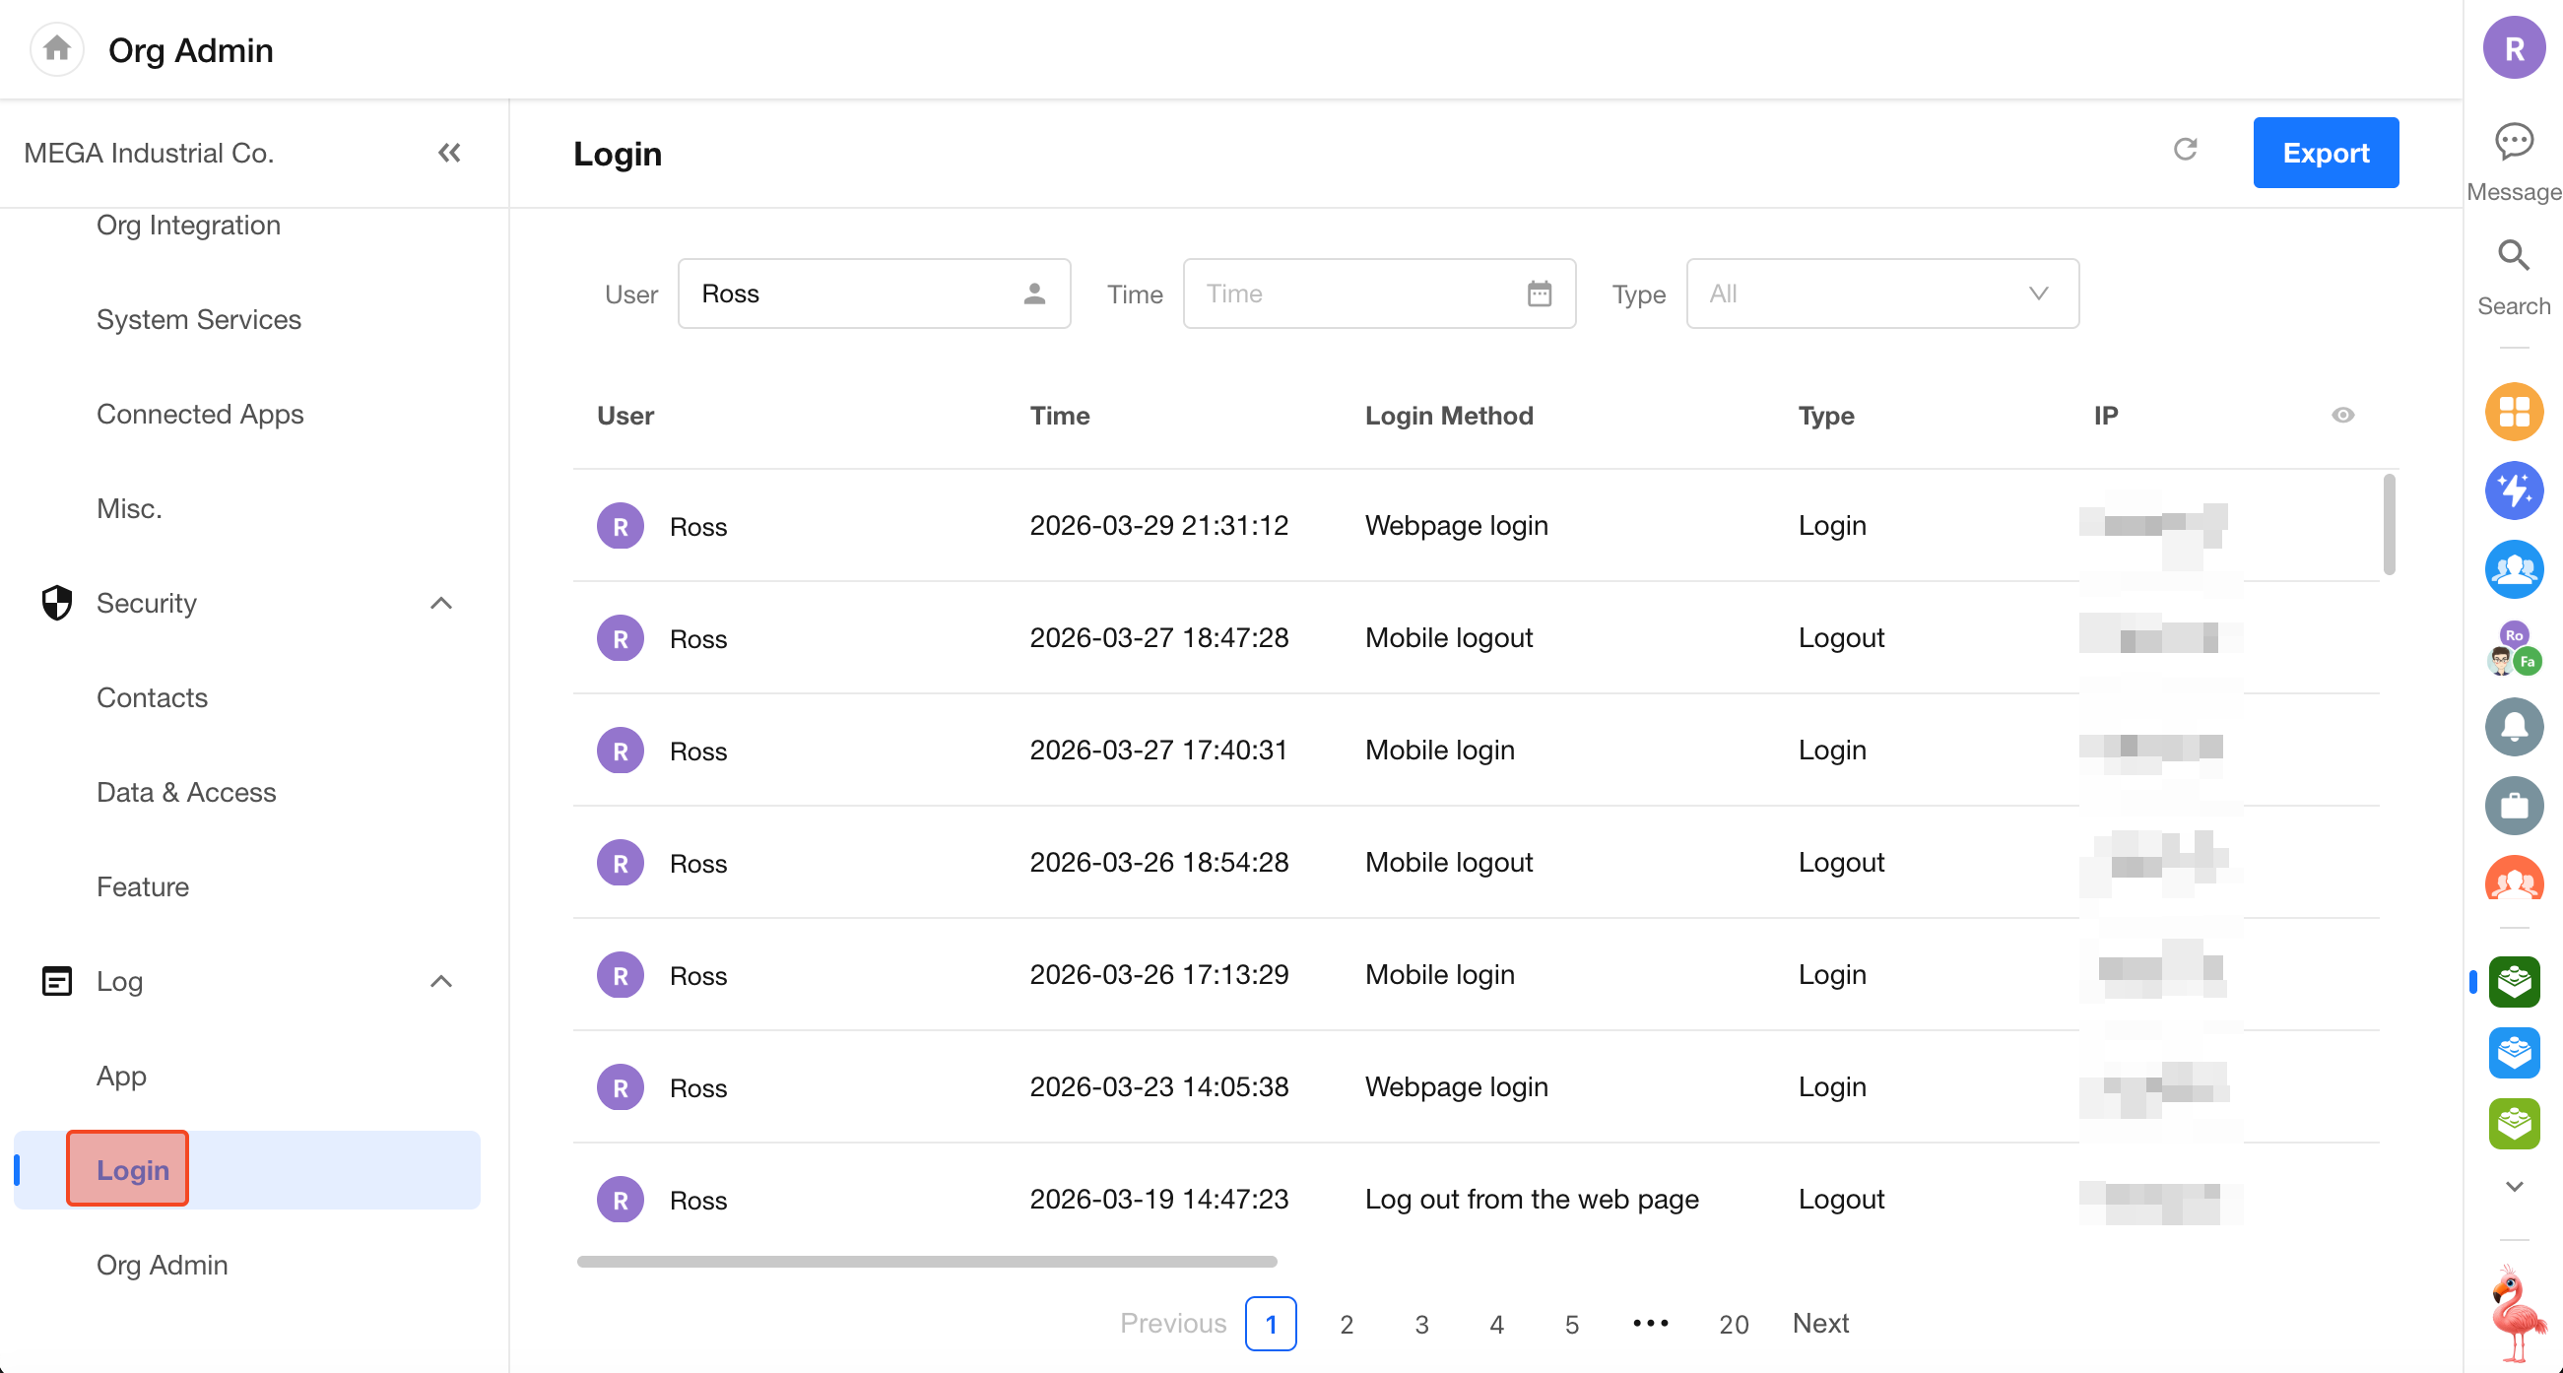Go to Next page
The image size is (2563, 1373).
[x=1819, y=1323]
